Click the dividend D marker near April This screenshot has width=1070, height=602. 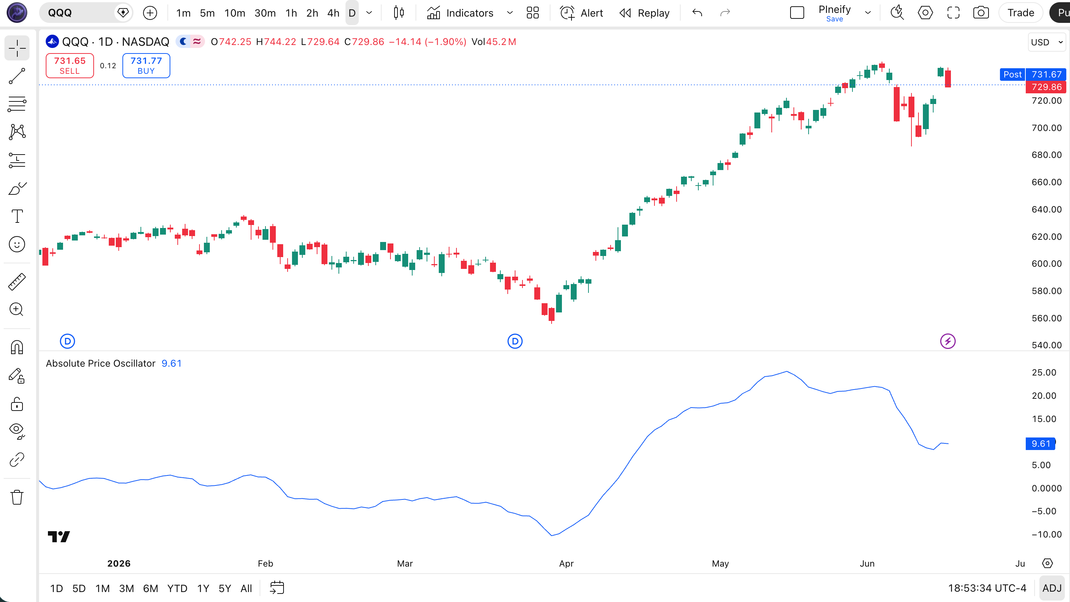pyautogui.click(x=515, y=342)
